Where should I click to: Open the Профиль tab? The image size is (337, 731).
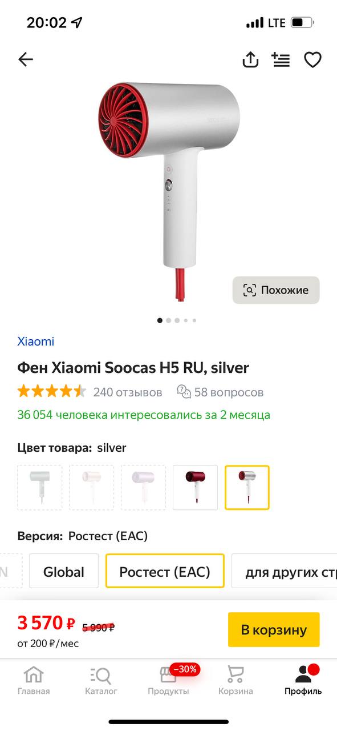click(303, 680)
